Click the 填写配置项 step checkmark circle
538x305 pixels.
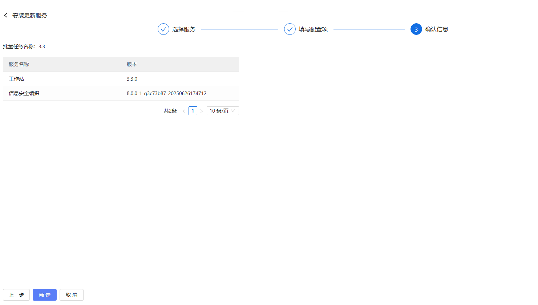coord(290,29)
